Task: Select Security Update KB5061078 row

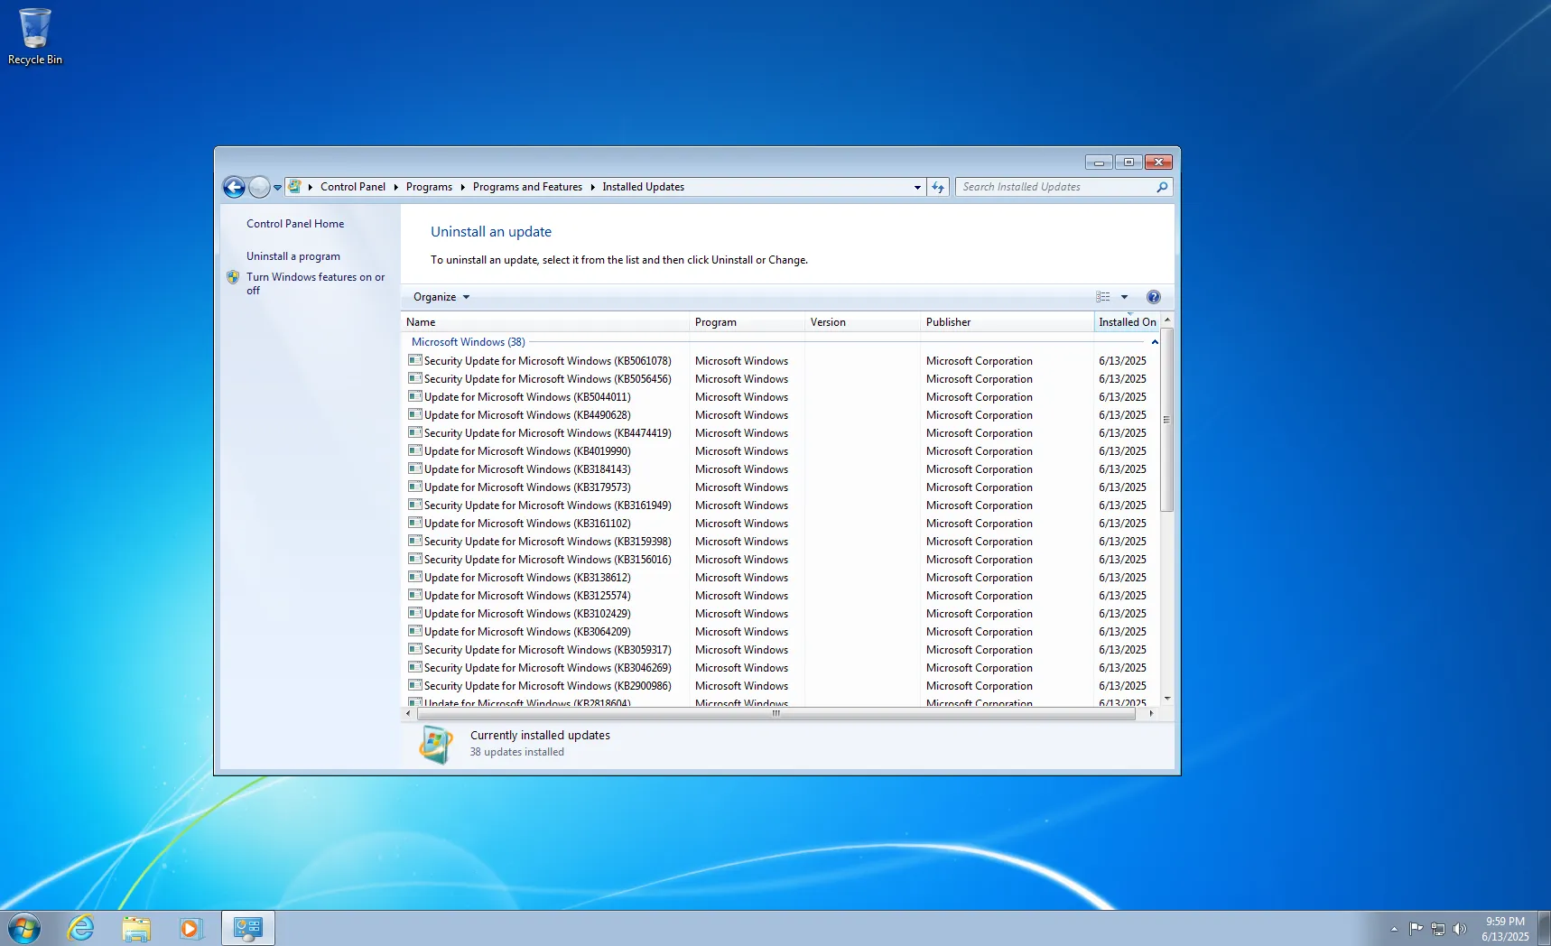Action: coord(781,361)
